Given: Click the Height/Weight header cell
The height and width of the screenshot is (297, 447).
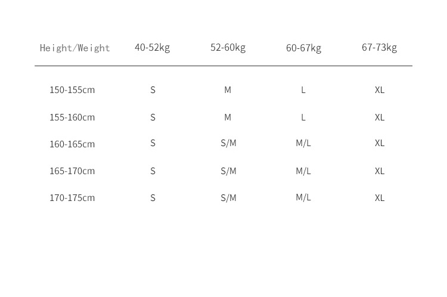Looking at the screenshot, I should 74,48.
